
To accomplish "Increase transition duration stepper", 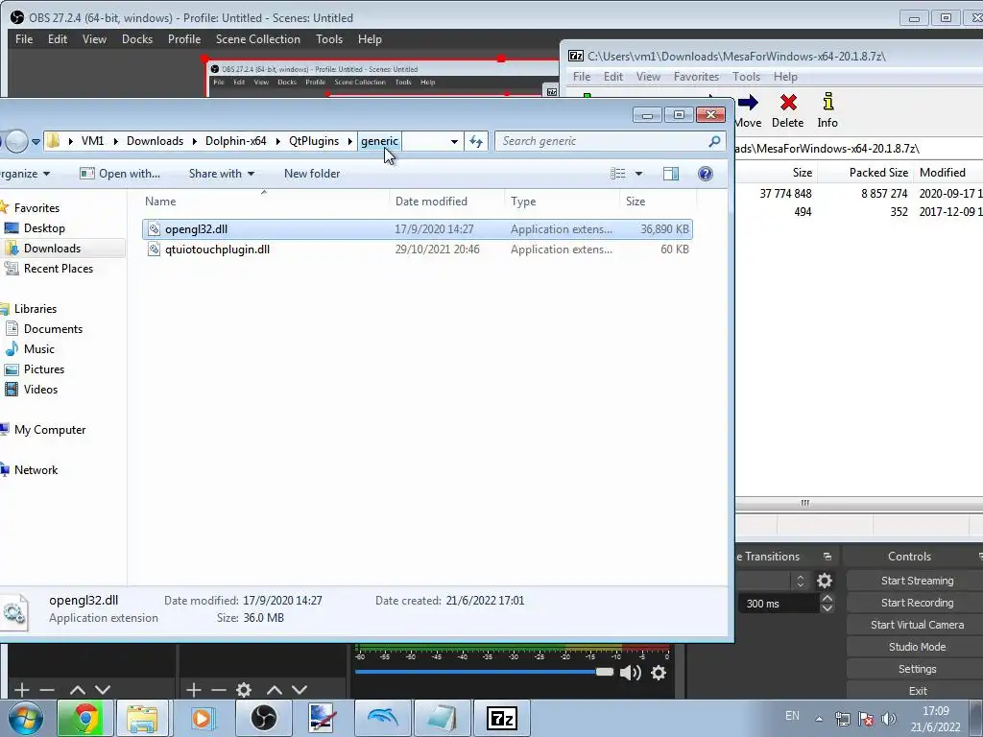I will point(827,599).
